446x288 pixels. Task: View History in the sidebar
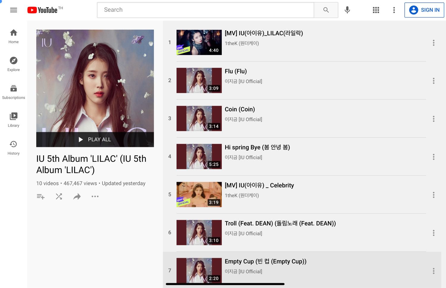[x=13, y=148]
